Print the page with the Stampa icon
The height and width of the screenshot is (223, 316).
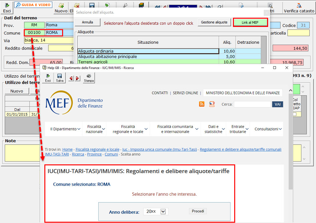click(89, 78)
